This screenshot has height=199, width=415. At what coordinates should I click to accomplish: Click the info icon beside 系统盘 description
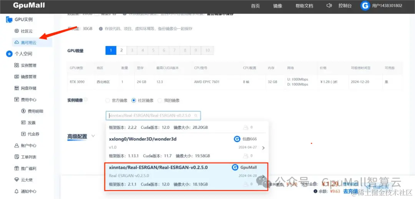pos(101,28)
